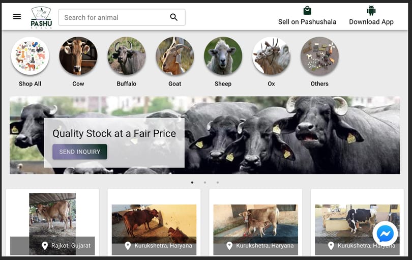Screen dimensions: 412x260
Task: Go to the third carousel slide dot
Action: (x=218, y=183)
